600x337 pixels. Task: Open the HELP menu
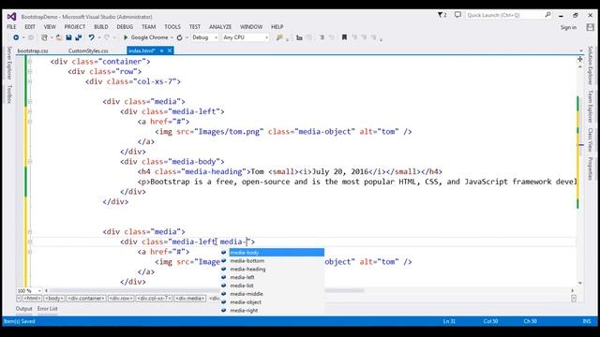click(x=277, y=27)
